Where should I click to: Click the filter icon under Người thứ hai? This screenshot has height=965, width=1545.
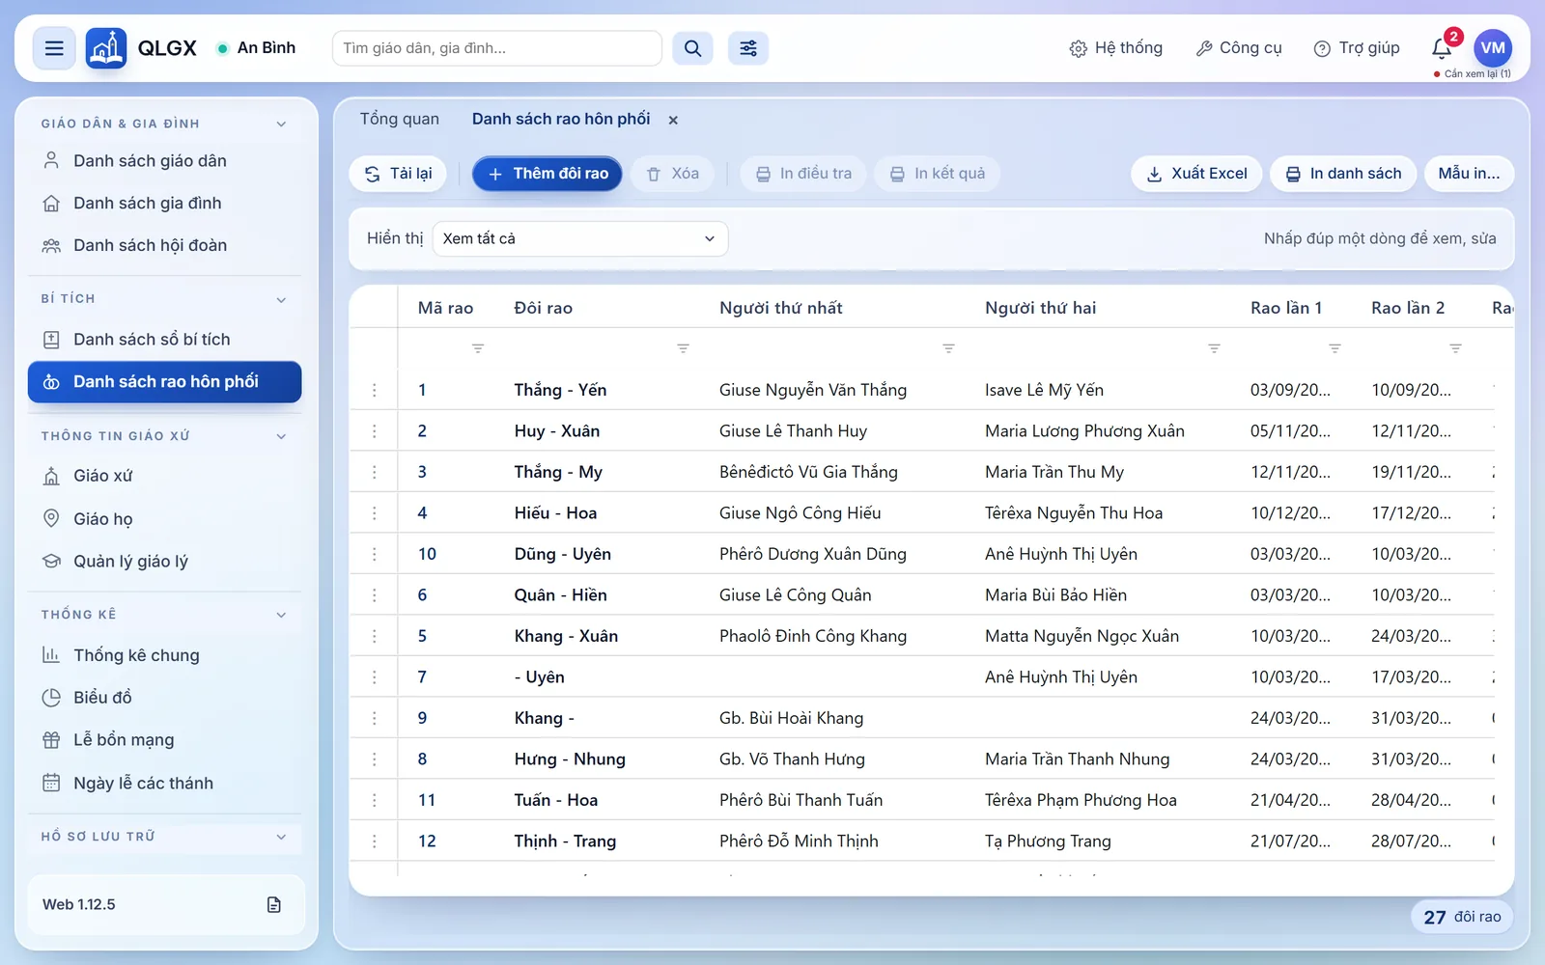click(1214, 348)
